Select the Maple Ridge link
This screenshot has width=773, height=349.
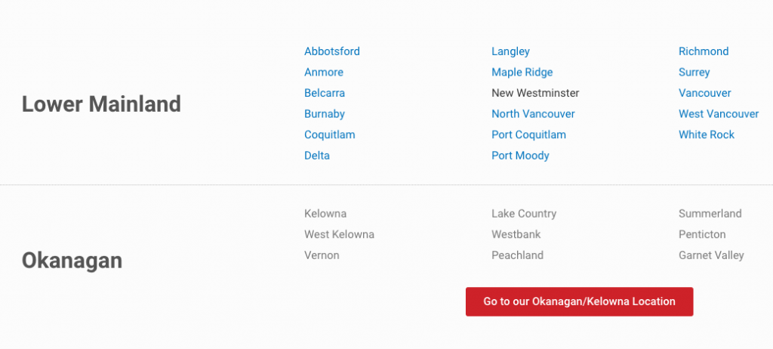(522, 72)
